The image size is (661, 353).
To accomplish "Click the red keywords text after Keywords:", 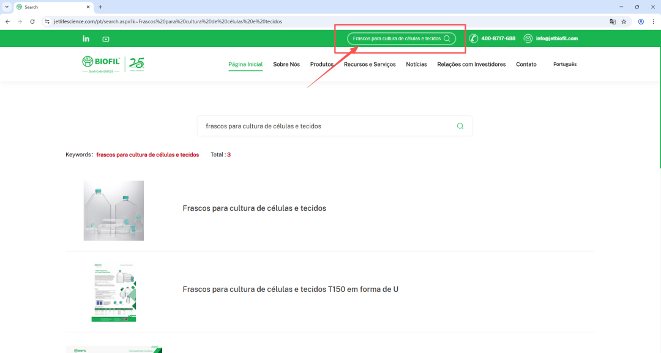I will (148, 155).
